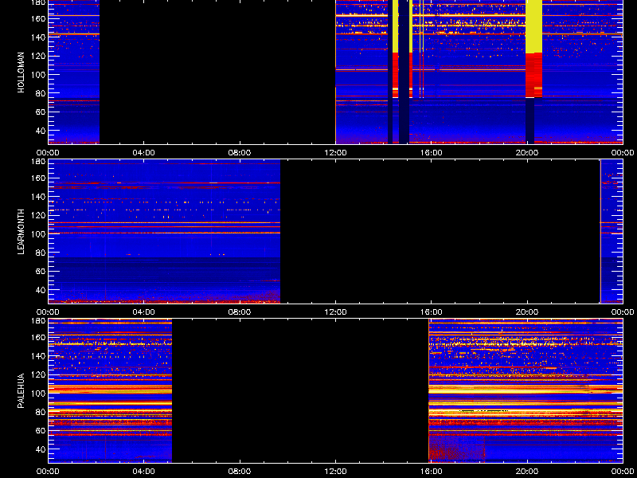Click the HOLLOMAN station axis label
This screenshot has width=637, height=478.
coord(21,72)
